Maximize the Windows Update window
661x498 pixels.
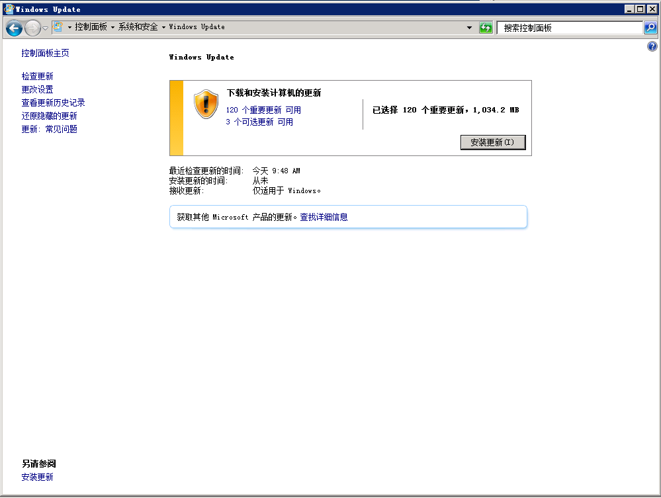(x=640, y=9)
